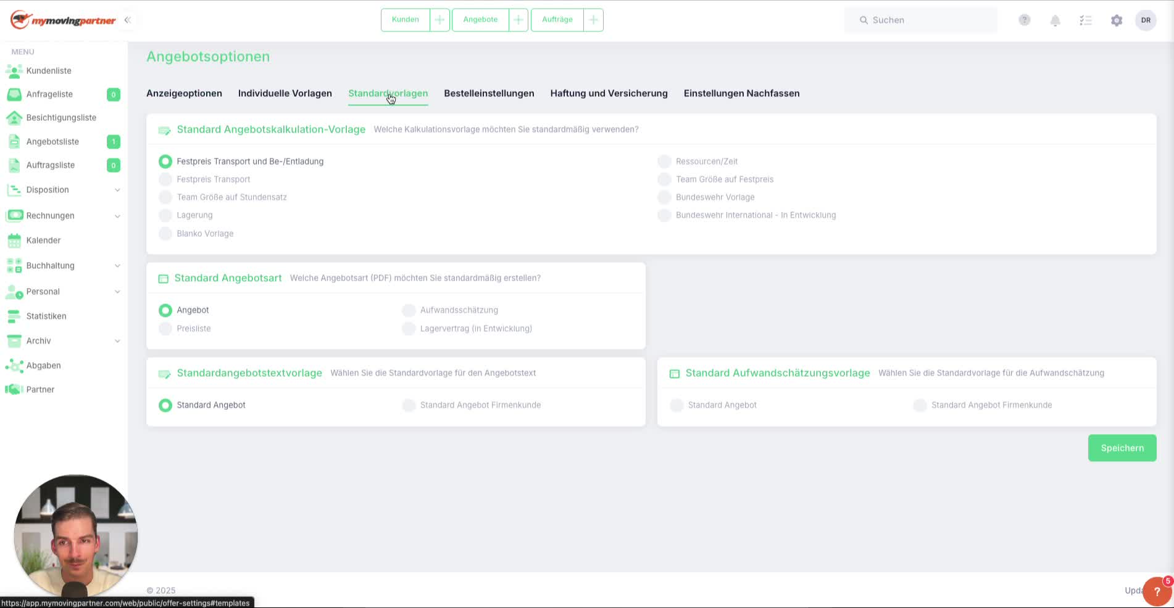1174x608 pixels.
Task: Select the Ressourcen/Zeit radio option
Action: [x=664, y=162]
